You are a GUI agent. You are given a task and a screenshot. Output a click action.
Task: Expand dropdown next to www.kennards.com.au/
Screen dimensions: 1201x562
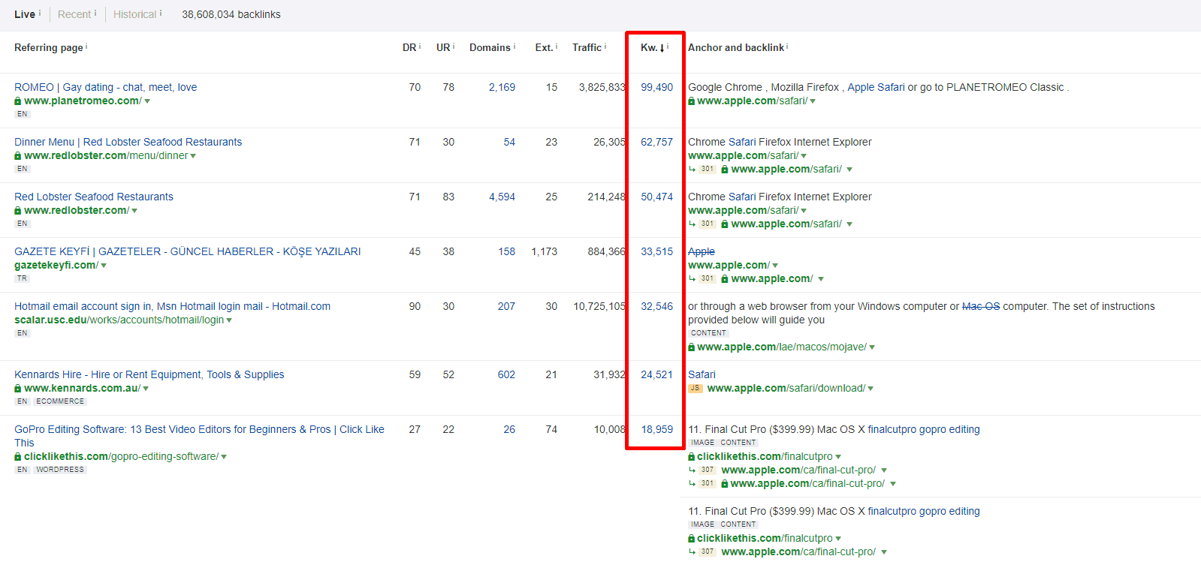pyautogui.click(x=146, y=389)
